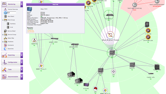Select the host-down-blocking unknown node
This screenshot has height=94, width=166.
click(135, 5)
